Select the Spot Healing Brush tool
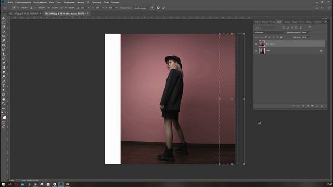 (x=4, y=45)
